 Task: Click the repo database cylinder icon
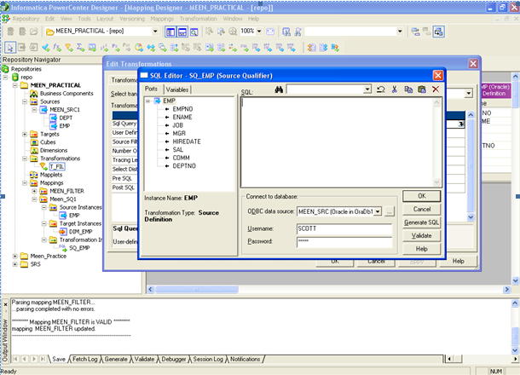point(15,77)
